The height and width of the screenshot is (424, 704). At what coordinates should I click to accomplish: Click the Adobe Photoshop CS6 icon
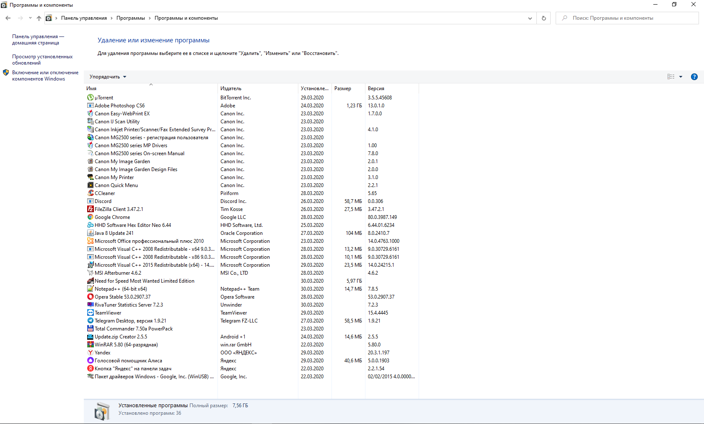pos(90,106)
